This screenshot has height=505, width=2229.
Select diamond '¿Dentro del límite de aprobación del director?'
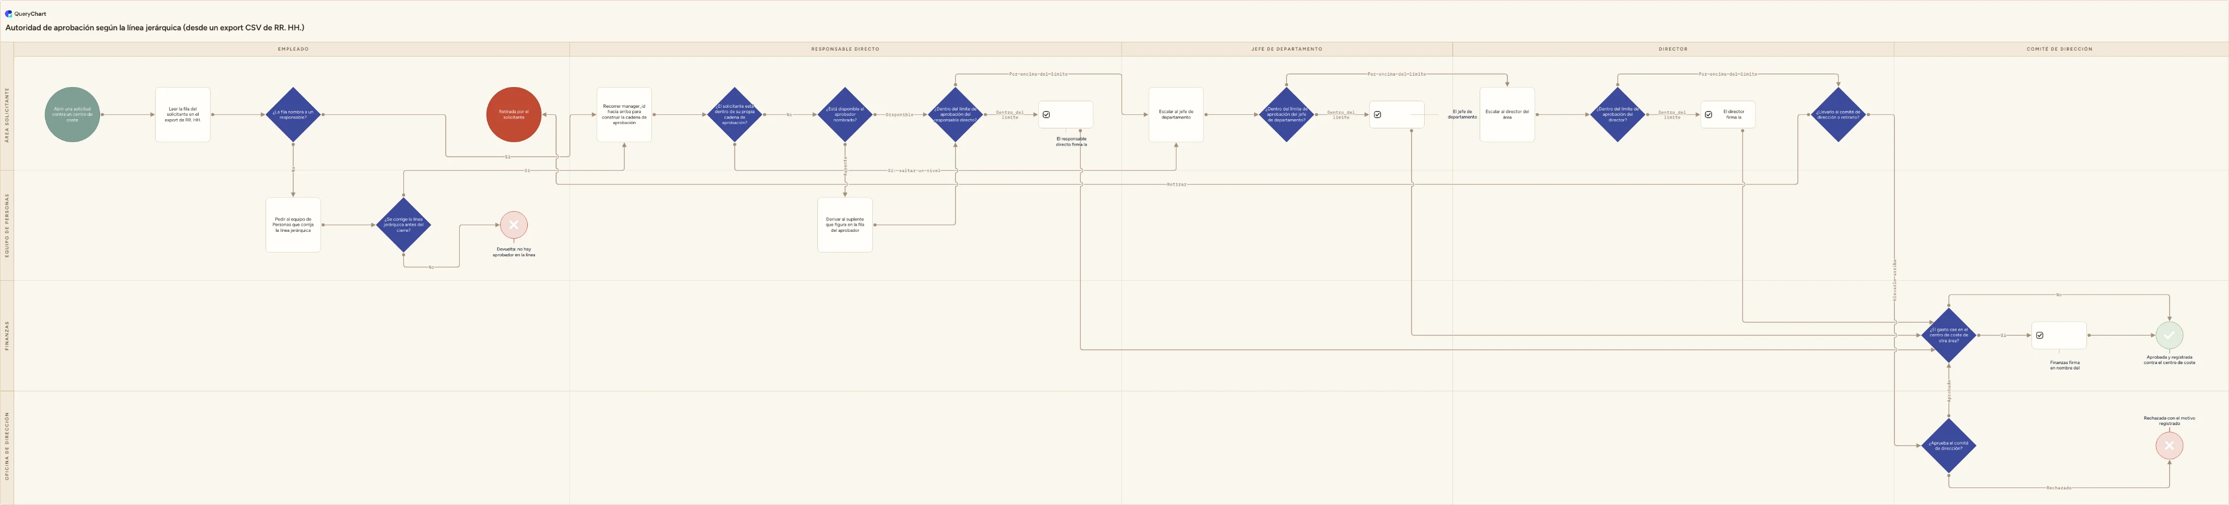point(1617,115)
